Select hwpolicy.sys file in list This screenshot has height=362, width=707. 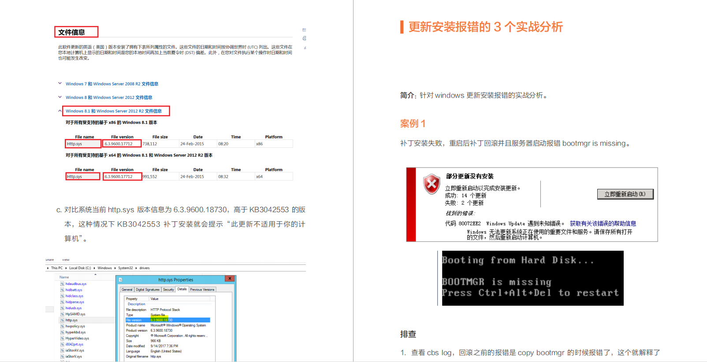[x=75, y=326]
